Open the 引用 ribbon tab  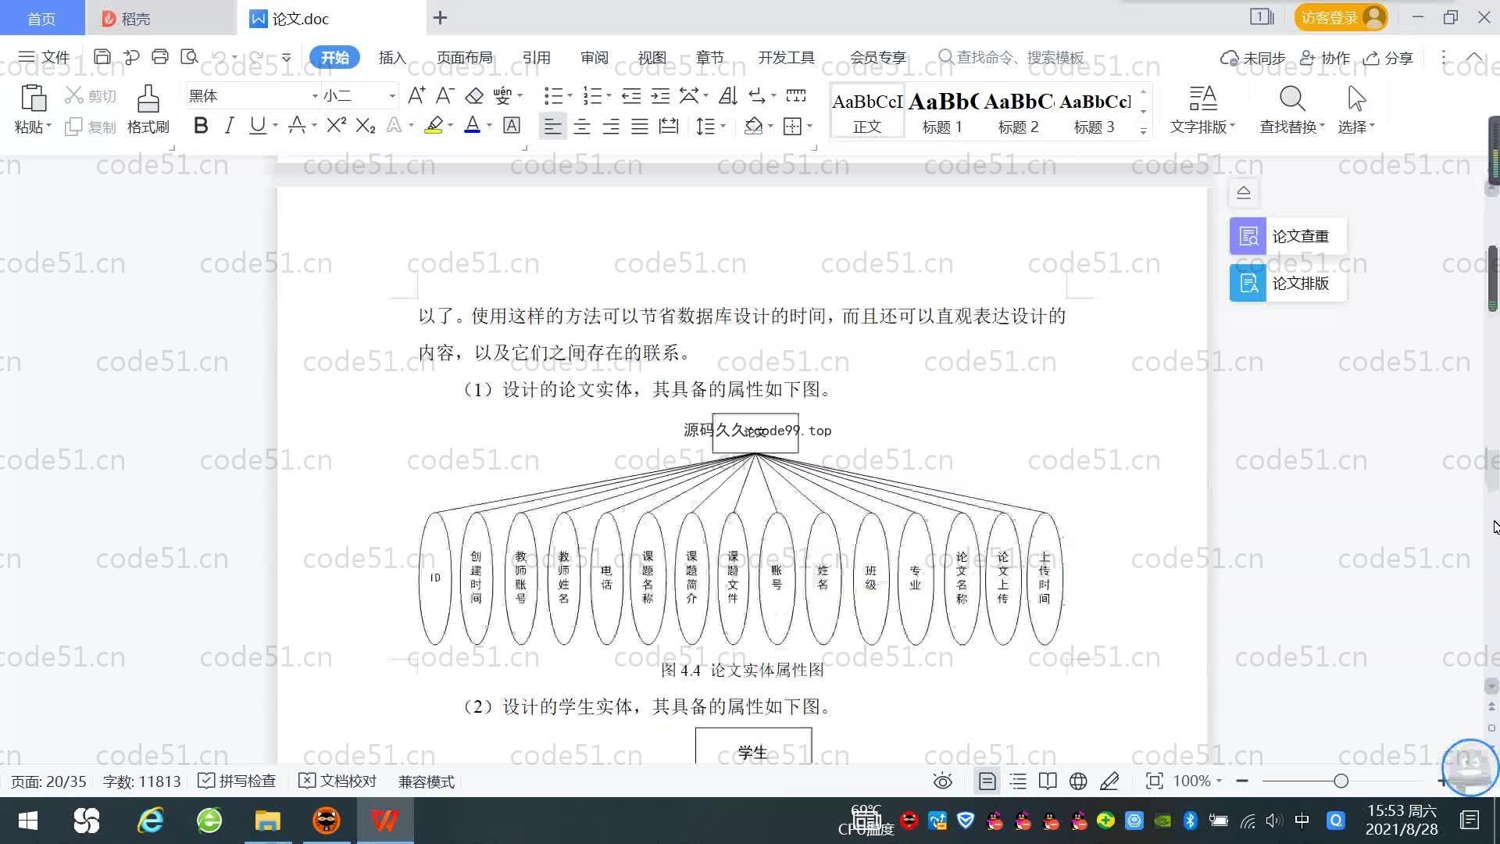coord(537,58)
